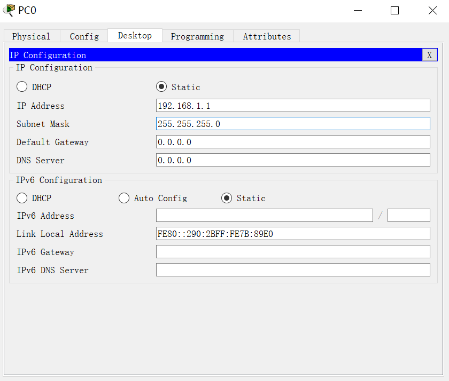The height and width of the screenshot is (381, 449).
Task: Click the Default Gateway label
Action: click(x=52, y=142)
